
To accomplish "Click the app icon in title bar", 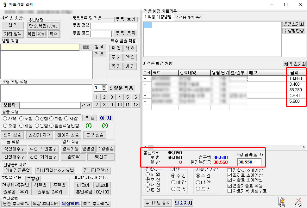I will (x=4, y=5).
